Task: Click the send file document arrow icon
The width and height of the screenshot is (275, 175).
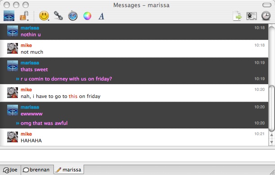Action: [237, 16]
